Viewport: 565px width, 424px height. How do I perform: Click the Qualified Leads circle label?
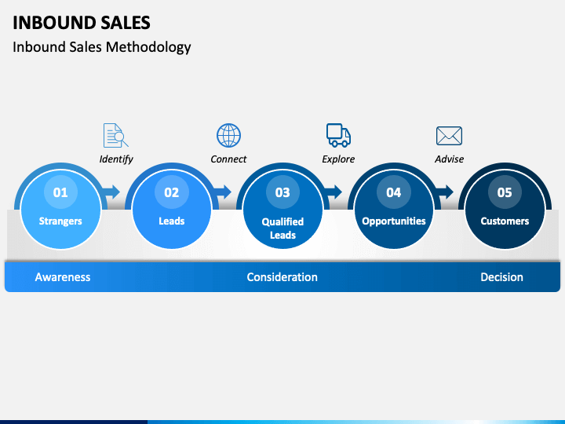[282, 228]
